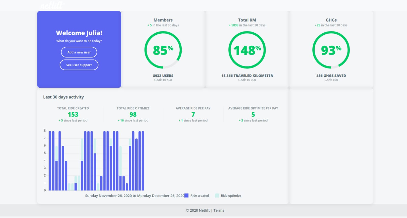This screenshot has width=407, height=218.
Task: Toggle Ride optimize legend swatch
Action: pos(217,196)
